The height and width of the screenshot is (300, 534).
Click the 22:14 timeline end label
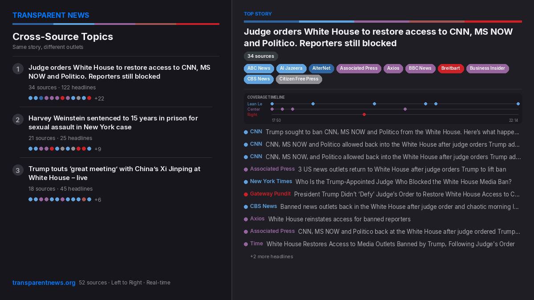point(514,120)
